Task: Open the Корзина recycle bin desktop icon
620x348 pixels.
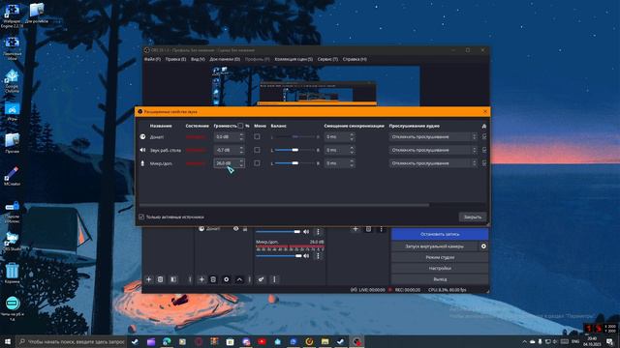Action: coord(12,274)
